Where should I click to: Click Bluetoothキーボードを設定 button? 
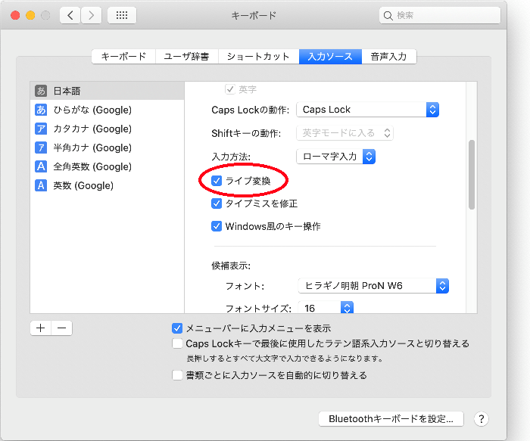click(391, 418)
